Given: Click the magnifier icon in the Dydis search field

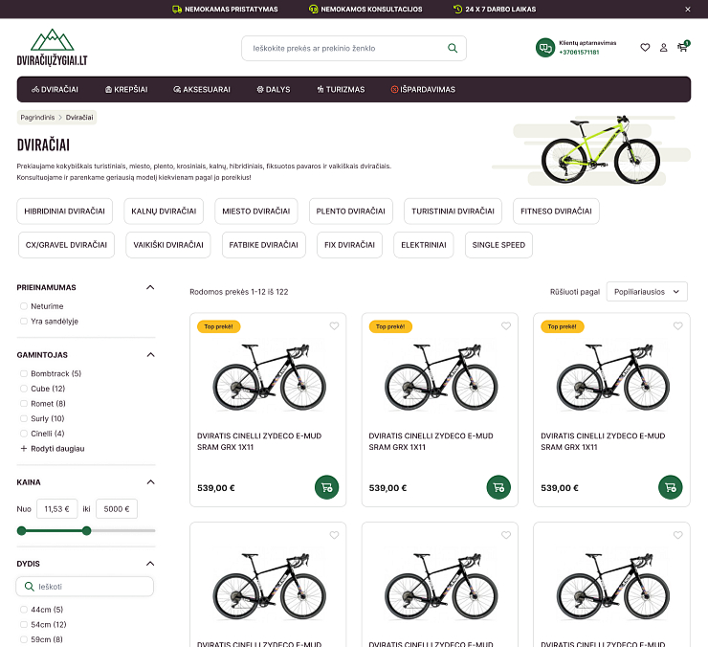Looking at the screenshot, I should (x=30, y=587).
